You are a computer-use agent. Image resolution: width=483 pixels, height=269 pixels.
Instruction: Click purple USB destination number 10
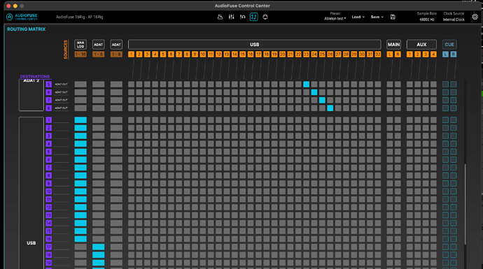(49, 191)
